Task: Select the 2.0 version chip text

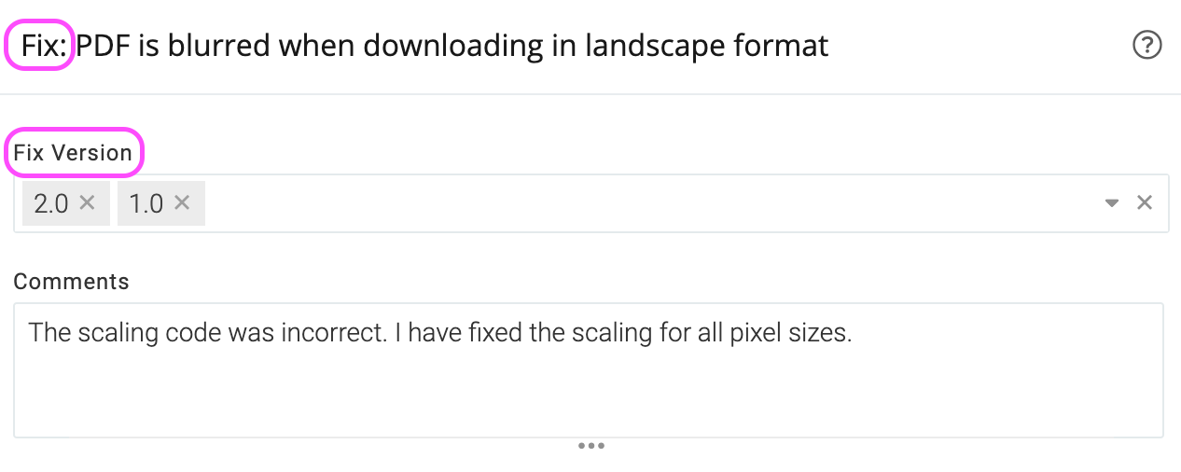Action: [50, 203]
